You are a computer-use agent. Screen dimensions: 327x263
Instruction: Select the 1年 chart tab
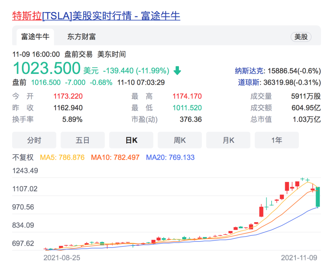tap(277, 140)
